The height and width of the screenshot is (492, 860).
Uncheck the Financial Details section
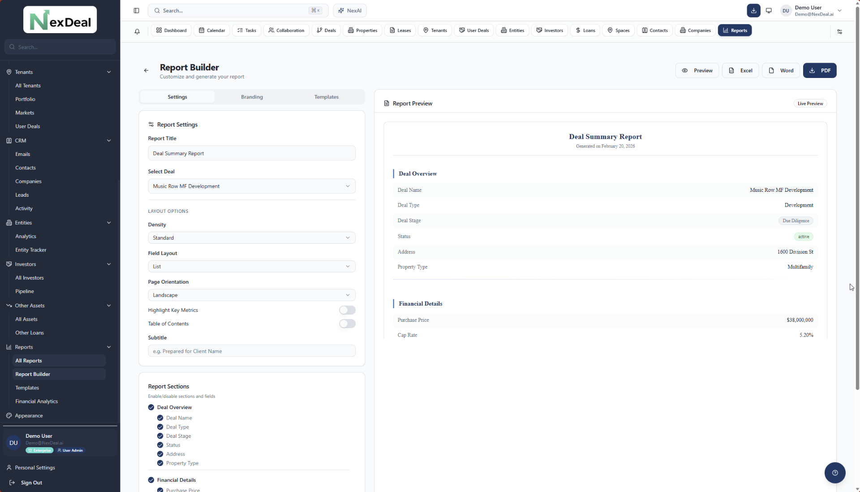tap(151, 480)
